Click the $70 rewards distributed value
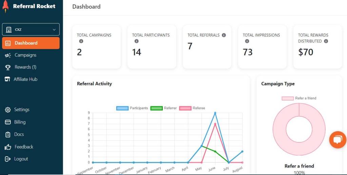 coord(306,52)
